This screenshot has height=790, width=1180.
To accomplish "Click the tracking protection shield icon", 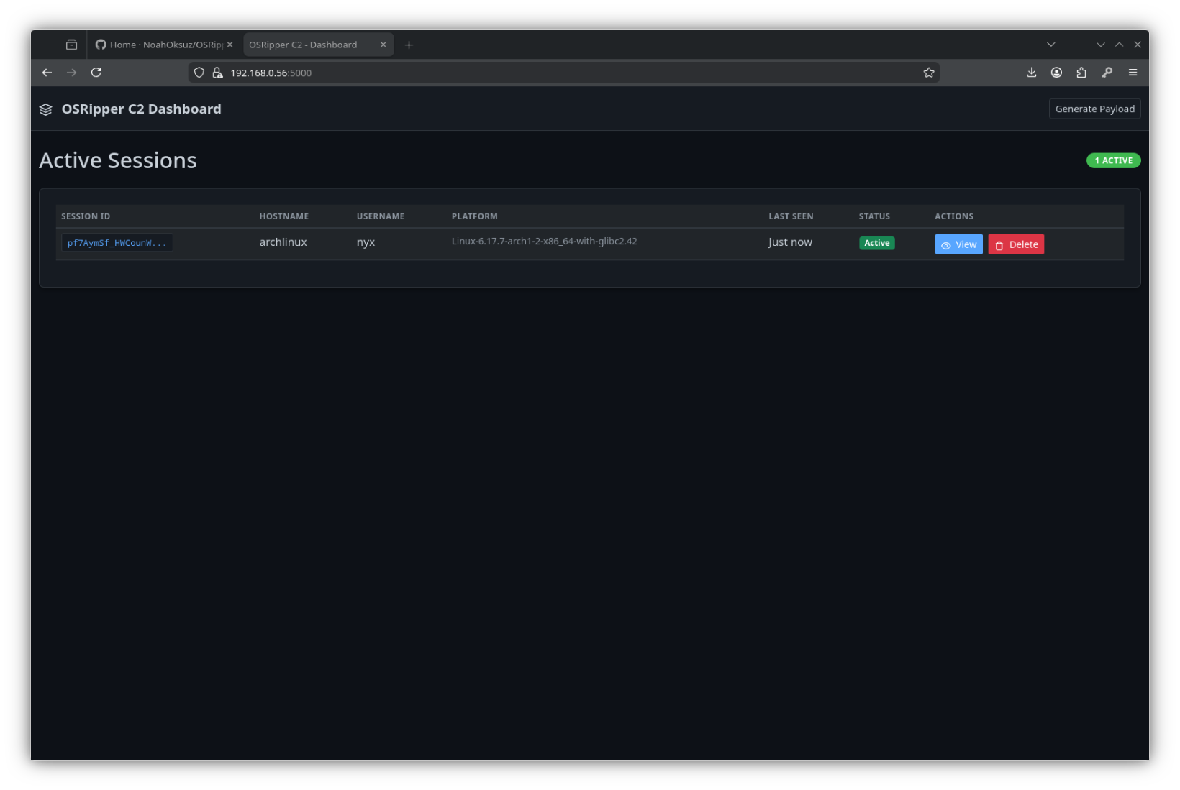I will tap(199, 72).
